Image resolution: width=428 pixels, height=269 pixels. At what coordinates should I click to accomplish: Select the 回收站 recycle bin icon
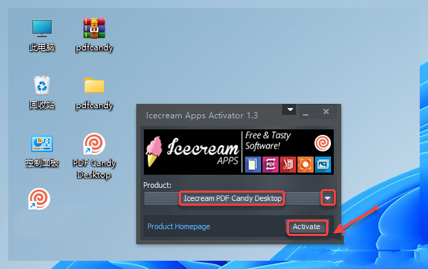pyautogui.click(x=42, y=93)
